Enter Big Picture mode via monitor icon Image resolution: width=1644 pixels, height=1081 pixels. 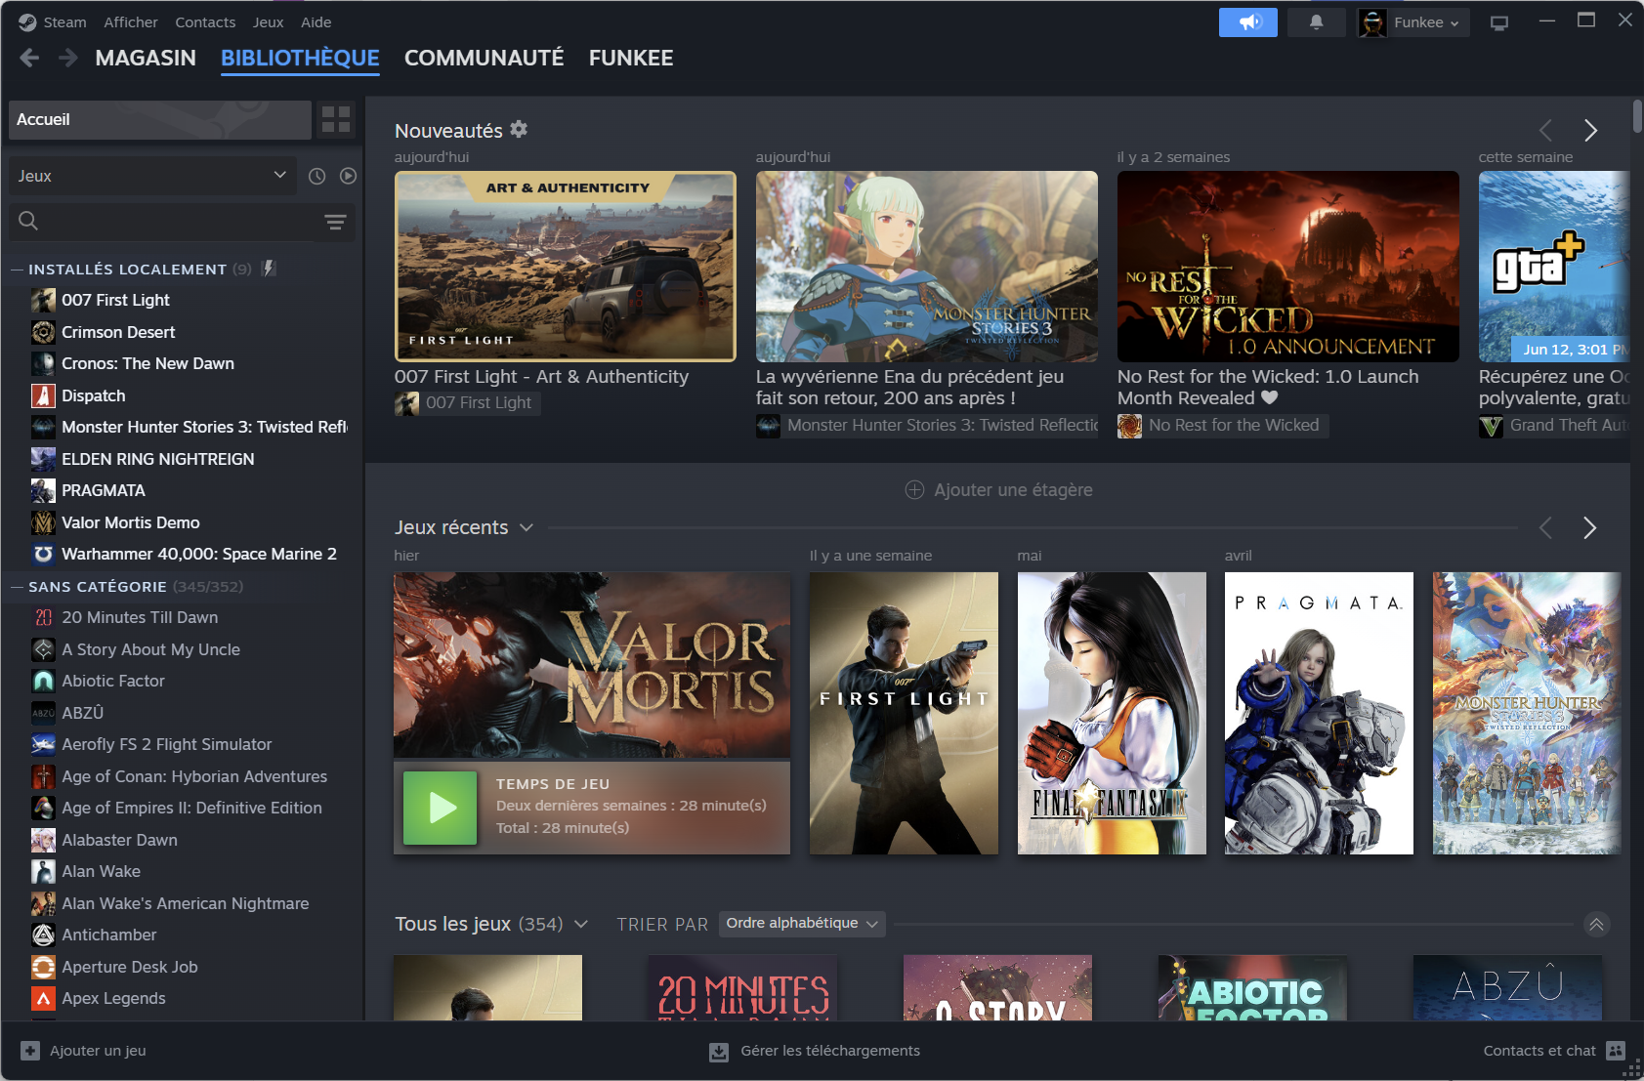coord(1498,22)
